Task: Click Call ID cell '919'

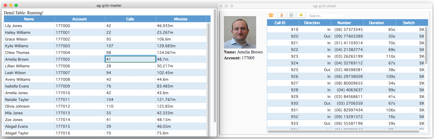Action: [x=283, y=30]
